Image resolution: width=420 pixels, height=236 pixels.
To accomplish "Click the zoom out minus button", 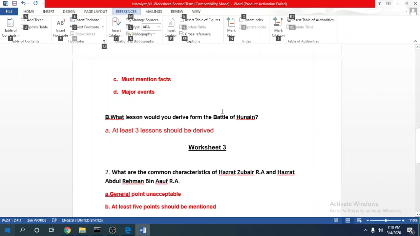I will point(367,220).
